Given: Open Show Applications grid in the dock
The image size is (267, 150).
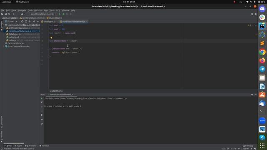Looking at the screenshot, I should coord(262,145).
